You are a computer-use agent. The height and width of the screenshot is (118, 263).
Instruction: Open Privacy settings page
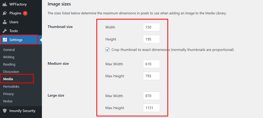(x=8, y=94)
